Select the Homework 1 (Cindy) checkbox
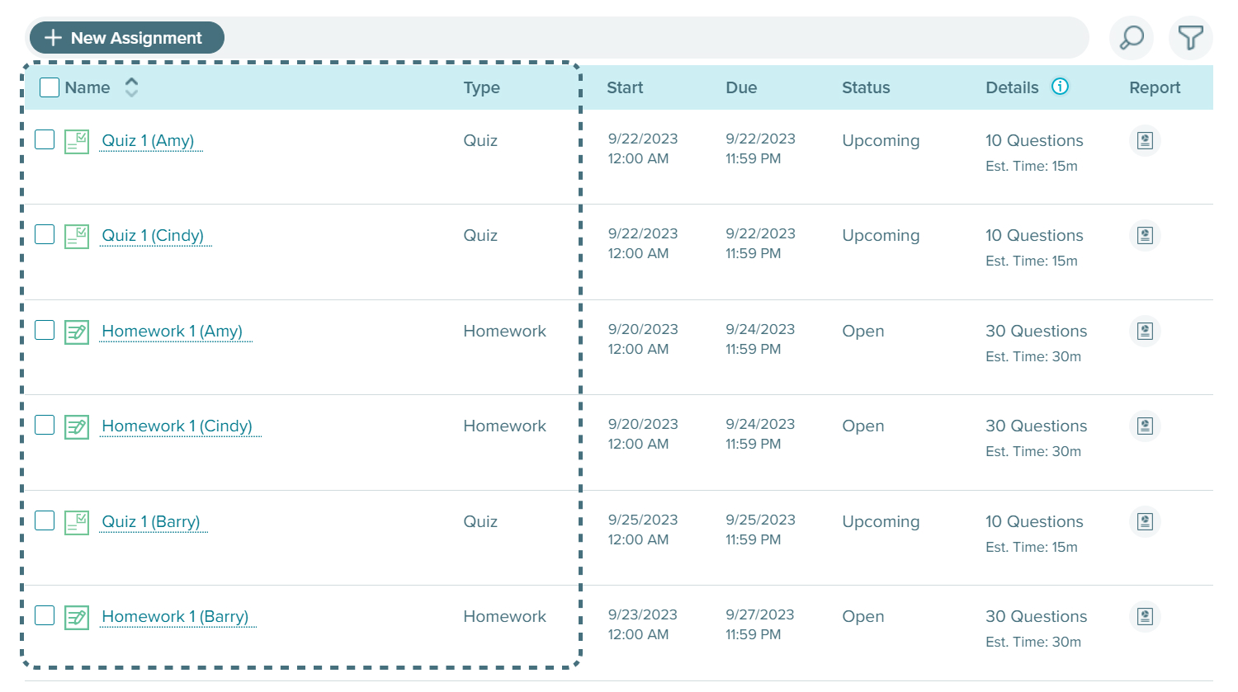This screenshot has height=692, width=1238. (x=45, y=425)
